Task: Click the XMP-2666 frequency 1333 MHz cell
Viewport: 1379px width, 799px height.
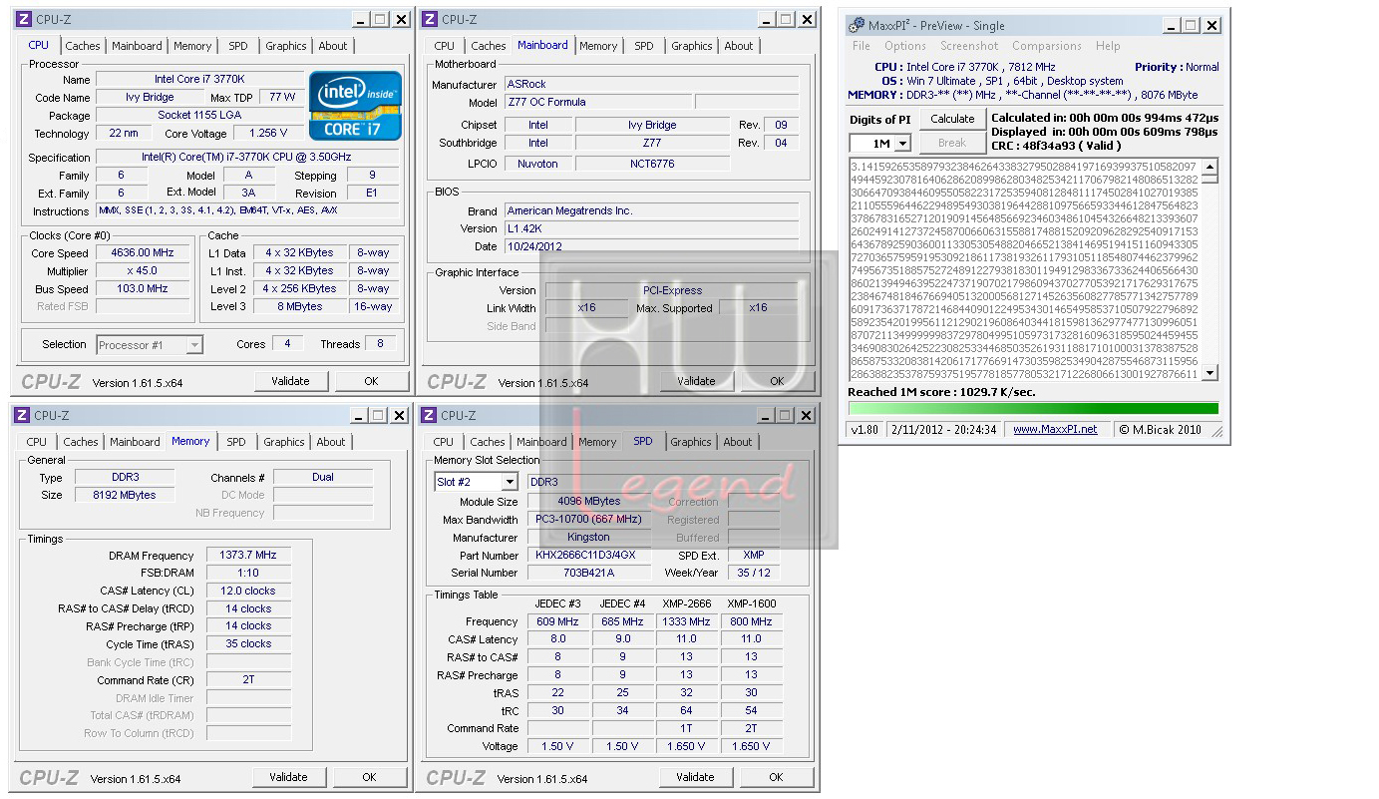Action: click(x=686, y=621)
